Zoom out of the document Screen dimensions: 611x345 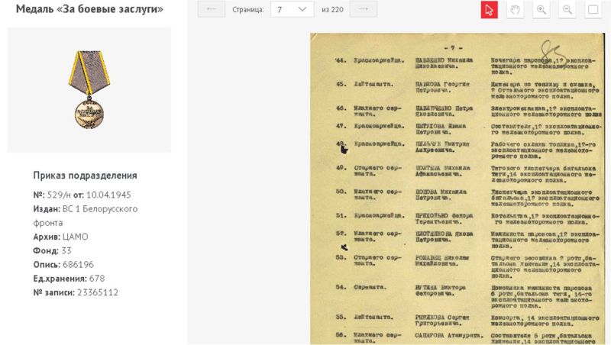(x=567, y=10)
